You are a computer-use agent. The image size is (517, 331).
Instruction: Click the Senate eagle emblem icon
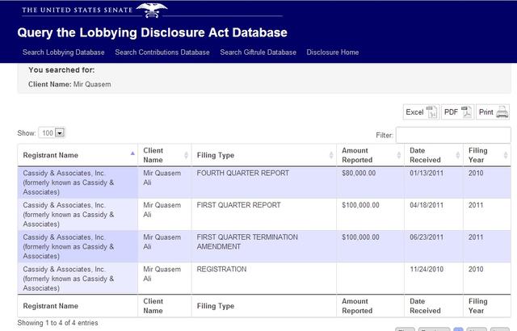click(x=151, y=10)
